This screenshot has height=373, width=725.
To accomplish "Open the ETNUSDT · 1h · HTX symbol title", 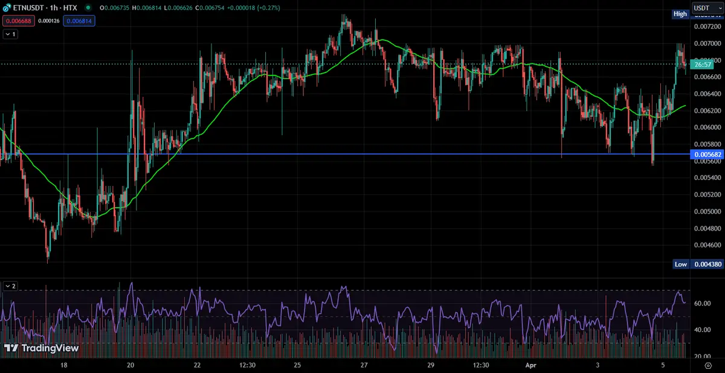I will tap(45, 8).
